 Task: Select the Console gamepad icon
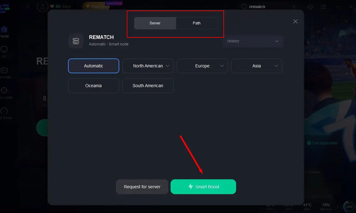4,70
